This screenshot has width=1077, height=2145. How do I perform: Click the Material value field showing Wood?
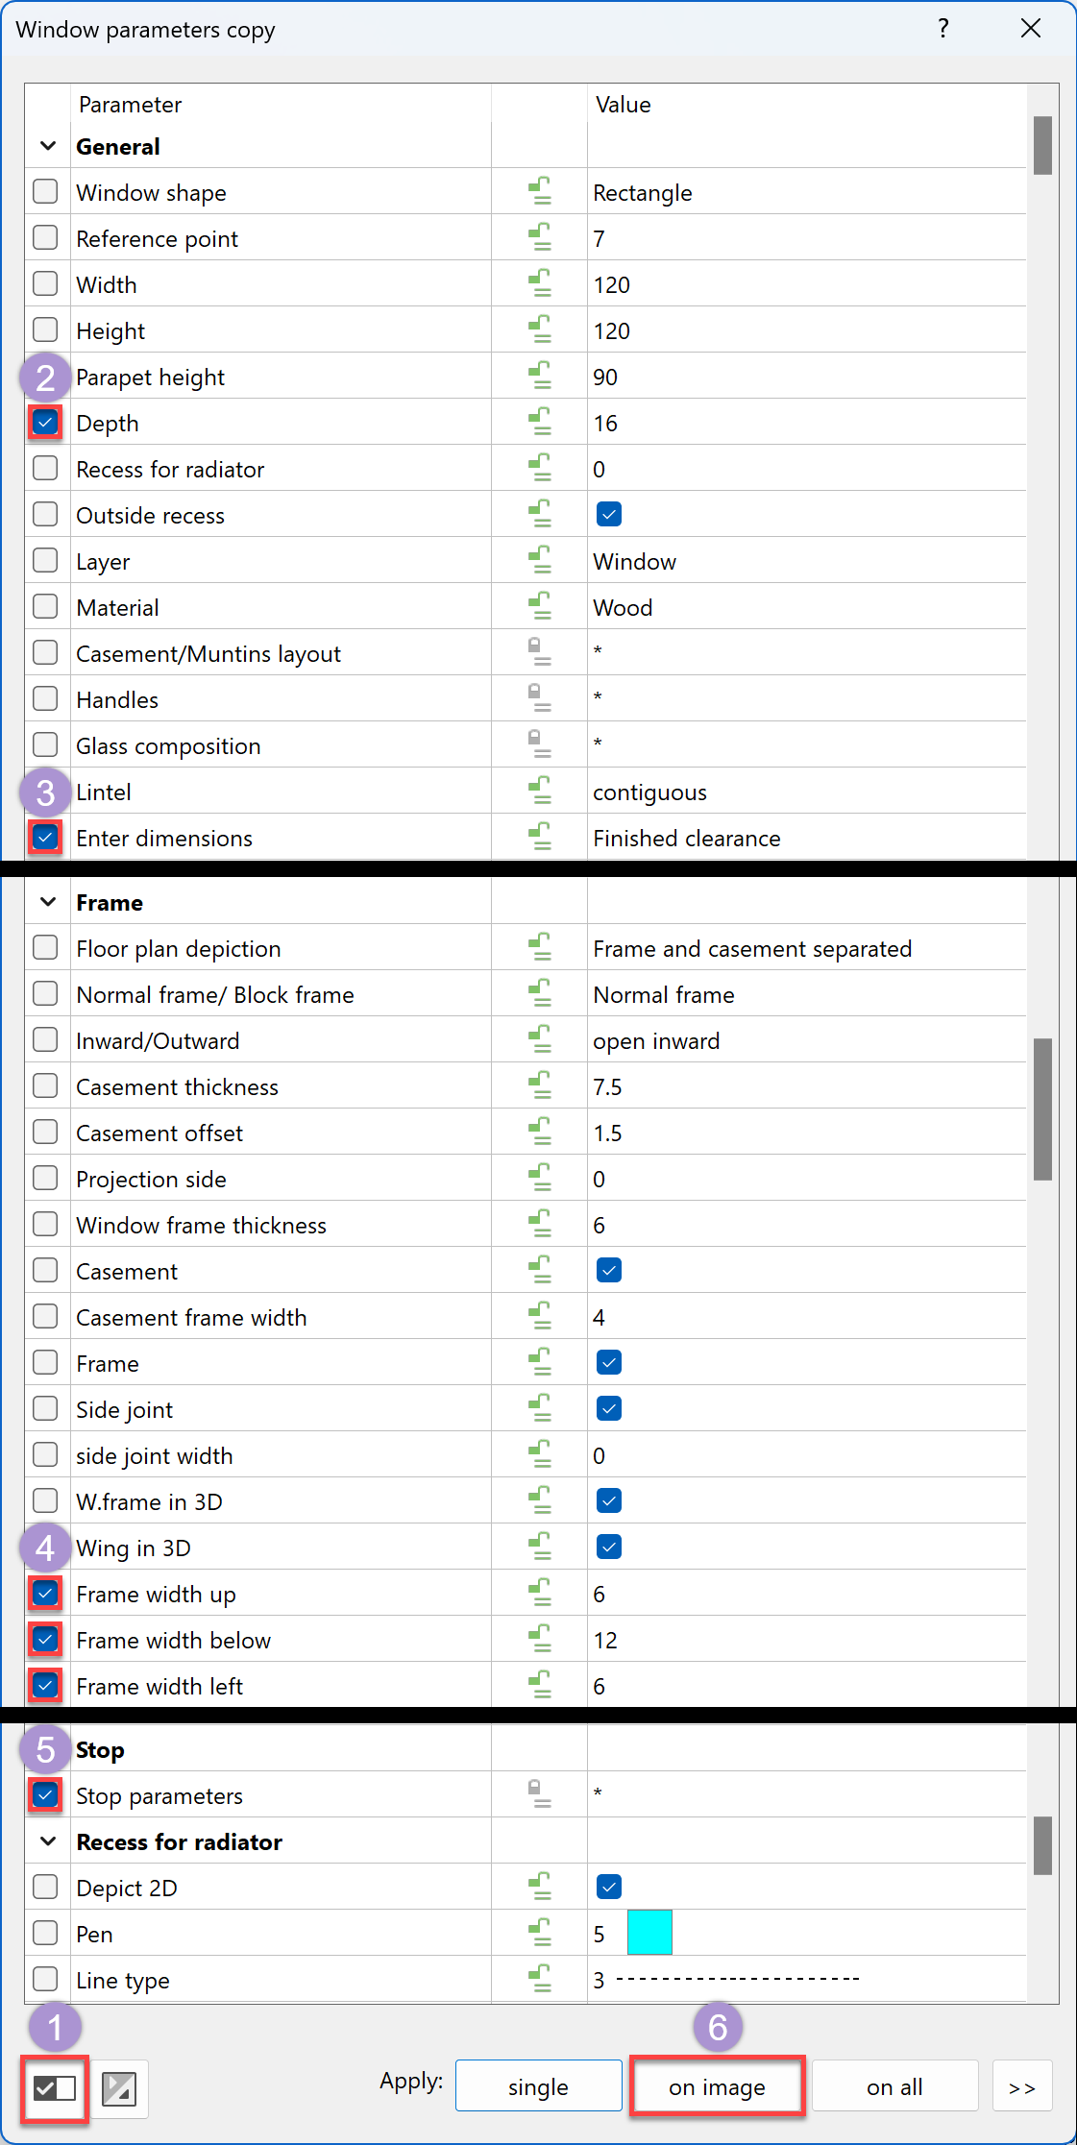pos(623,608)
